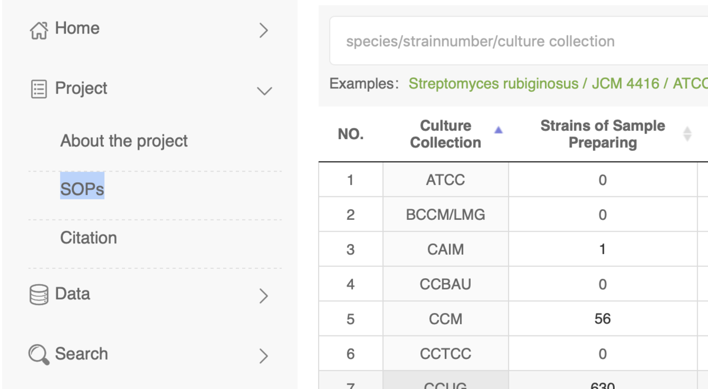Sort by Culture Collection arrow

498,130
